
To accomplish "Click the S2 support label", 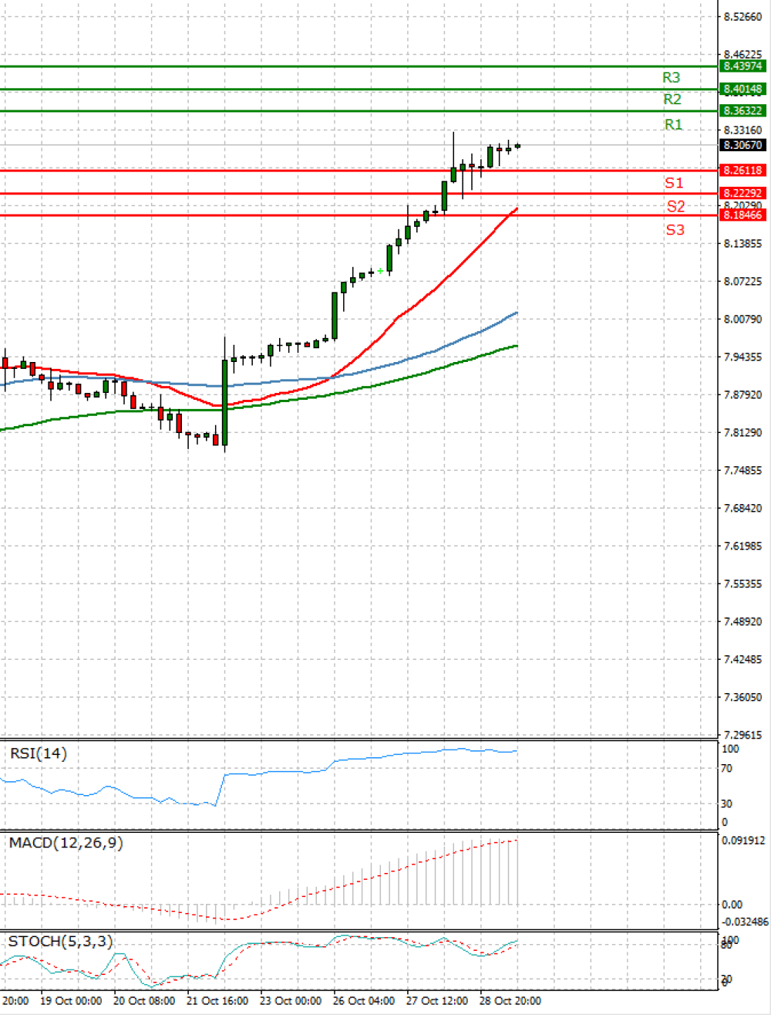I will [x=676, y=206].
